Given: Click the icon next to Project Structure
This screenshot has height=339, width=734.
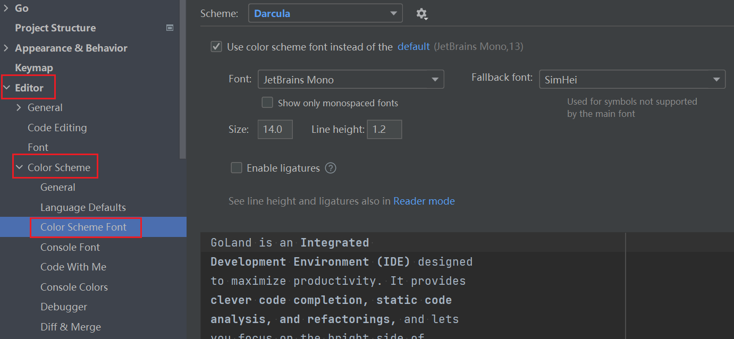Looking at the screenshot, I should tap(170, 27).
